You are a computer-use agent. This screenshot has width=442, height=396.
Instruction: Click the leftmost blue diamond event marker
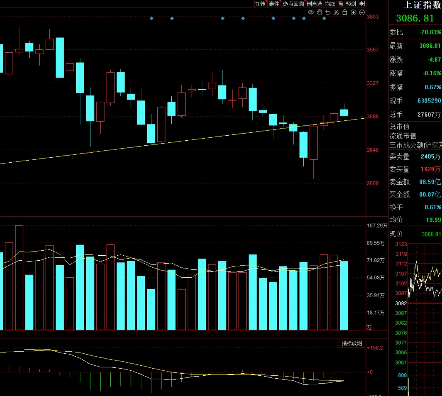click(x=152, y=18)
